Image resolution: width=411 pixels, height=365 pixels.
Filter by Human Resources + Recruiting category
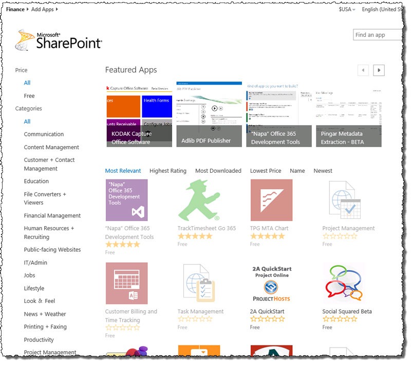pos(49,232)
